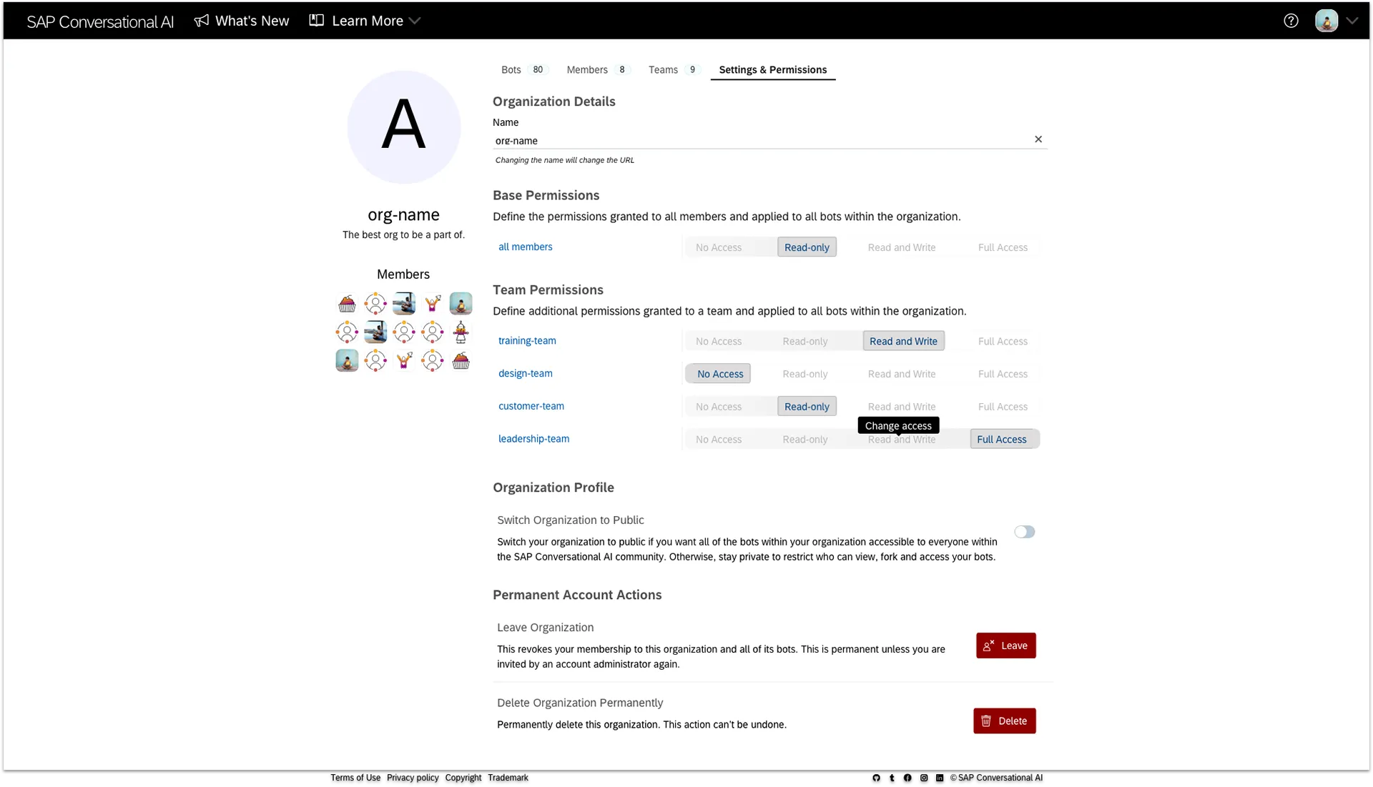Click the What's New megaphone icon

pyautogui.click(x=202, y=21)
